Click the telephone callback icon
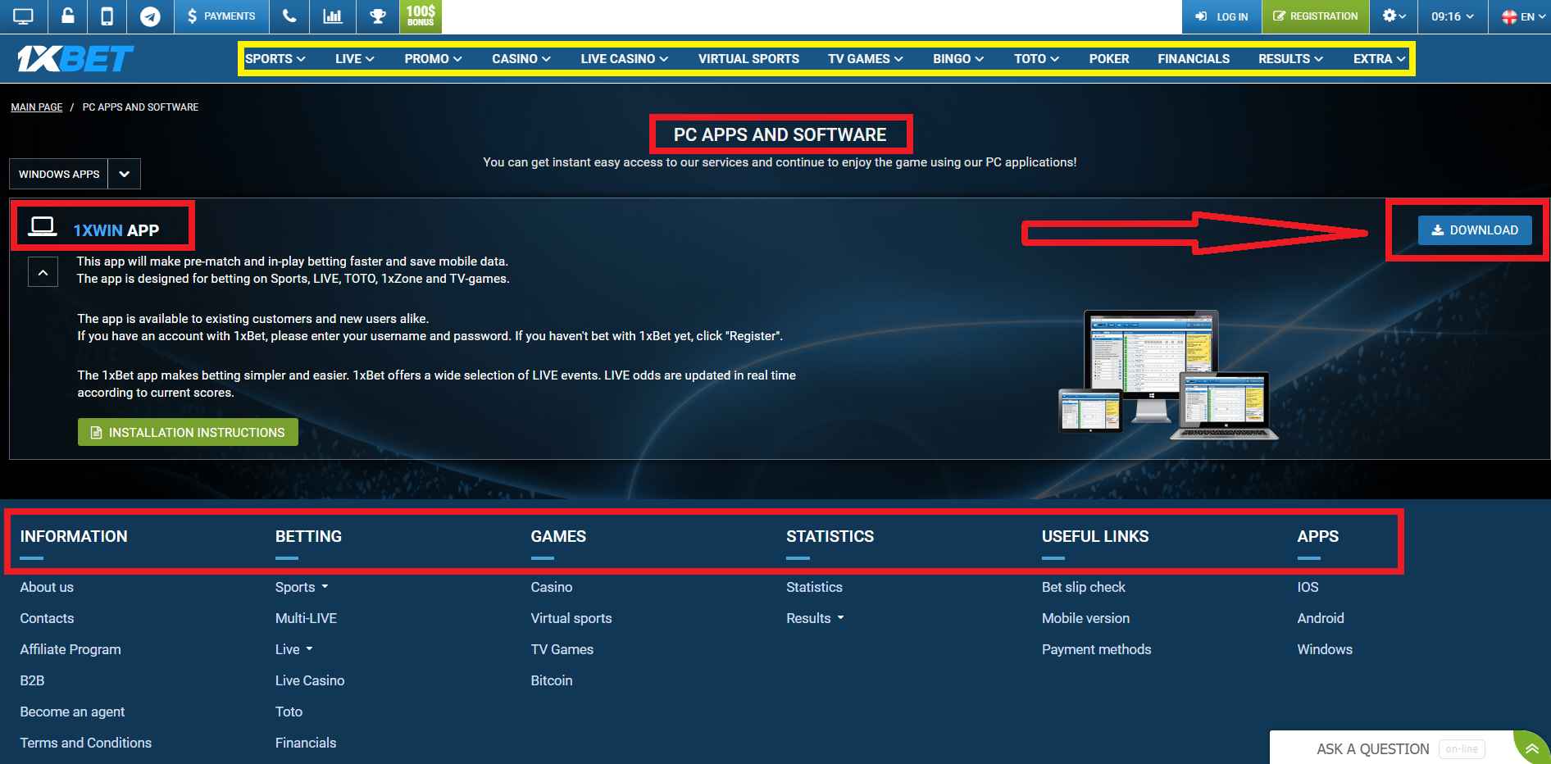The width and height of the screenshot is (1551, 764). 289,16
